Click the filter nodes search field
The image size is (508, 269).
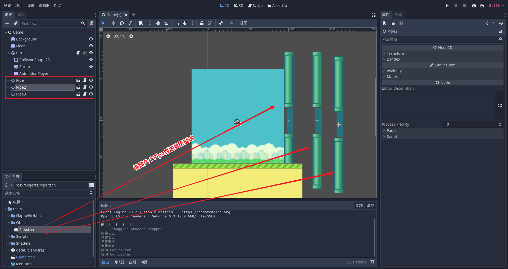(x=53, y=23)
